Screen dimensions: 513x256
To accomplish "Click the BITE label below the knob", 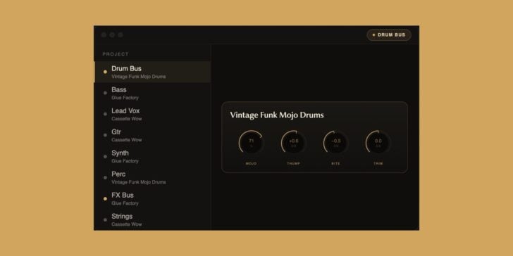I will 335,164.
